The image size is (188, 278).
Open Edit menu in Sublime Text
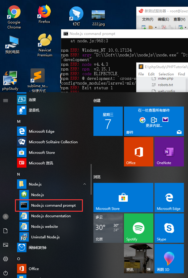(x=151, y=74)
